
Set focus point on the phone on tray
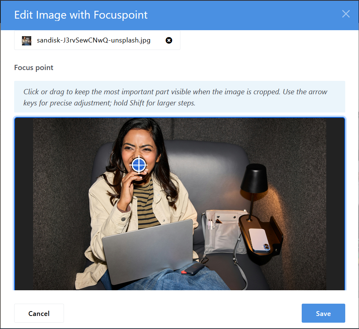259,240
